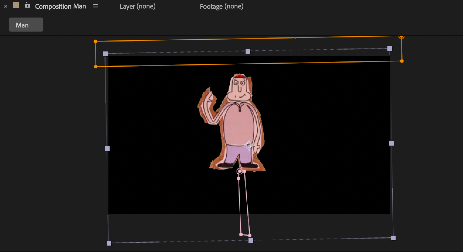Image resolution: width=463 pixels, height=252 pixels.
Task: Click the pink mask top-right vertex
Action: coord(245,172)
